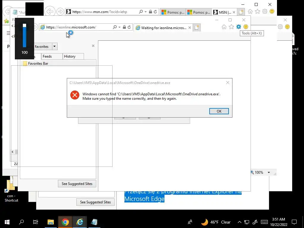This screenshot has height=228, width=304.
Task: Close the onedrive.exe error dialog with X
Action: pyautogui.click(x=228, y=83)
